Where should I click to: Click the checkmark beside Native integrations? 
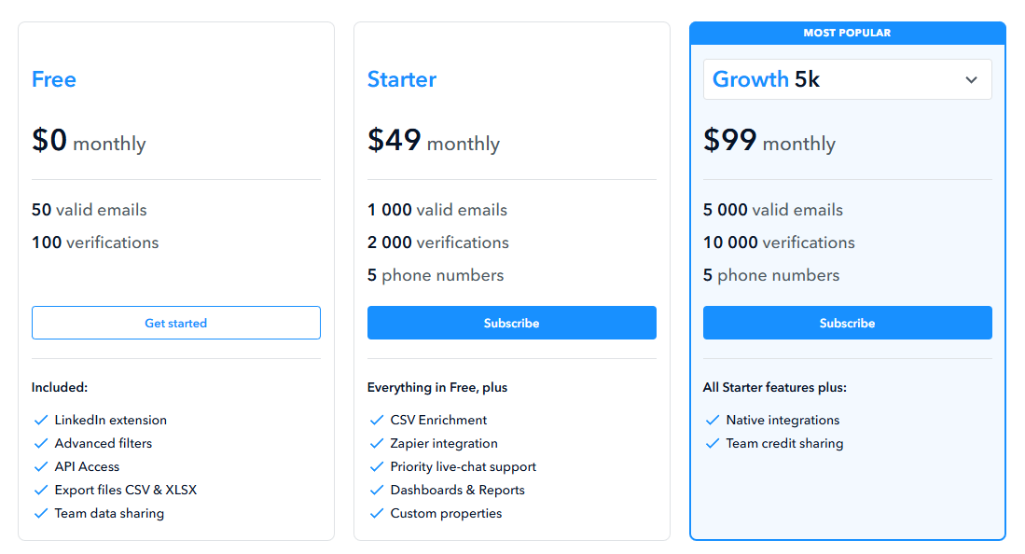[713, 420]
